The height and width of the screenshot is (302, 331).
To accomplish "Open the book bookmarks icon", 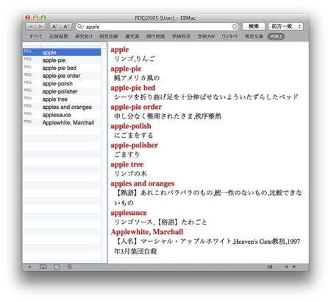I will (x=43, y=267).
